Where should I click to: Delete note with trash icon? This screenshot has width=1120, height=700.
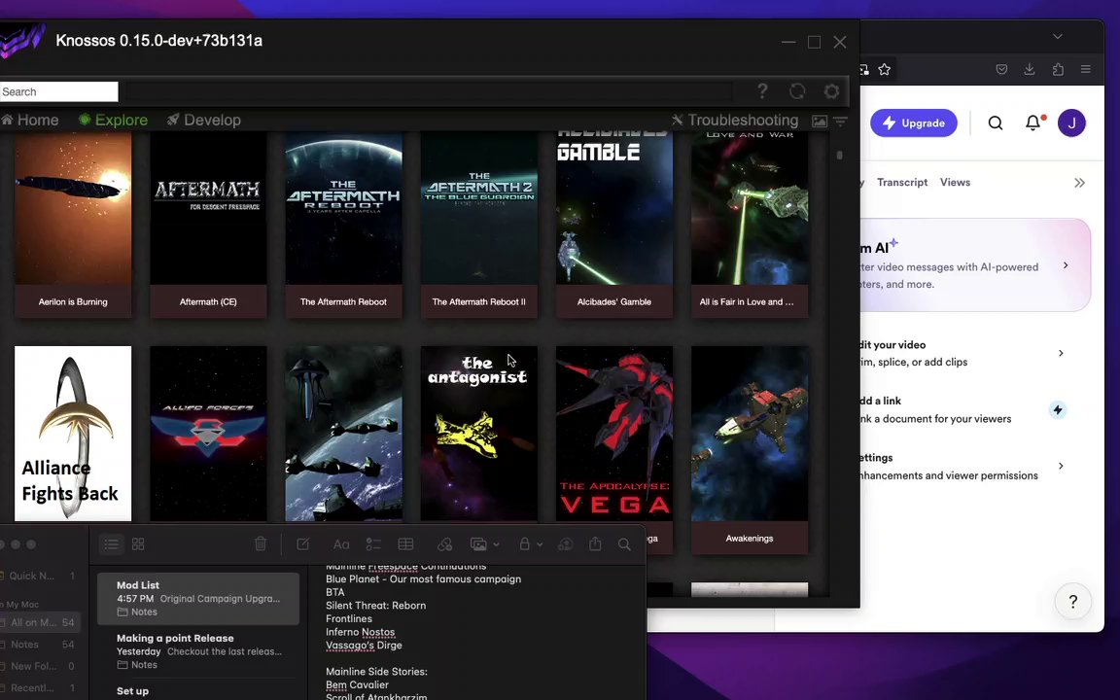(x=260, y=544)
